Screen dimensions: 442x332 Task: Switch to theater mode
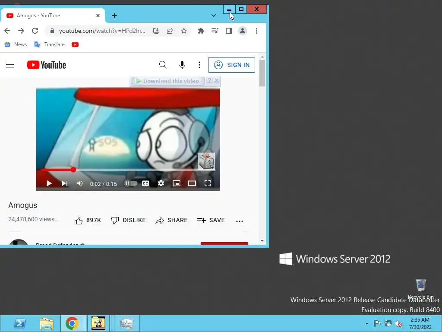[192, 183]
